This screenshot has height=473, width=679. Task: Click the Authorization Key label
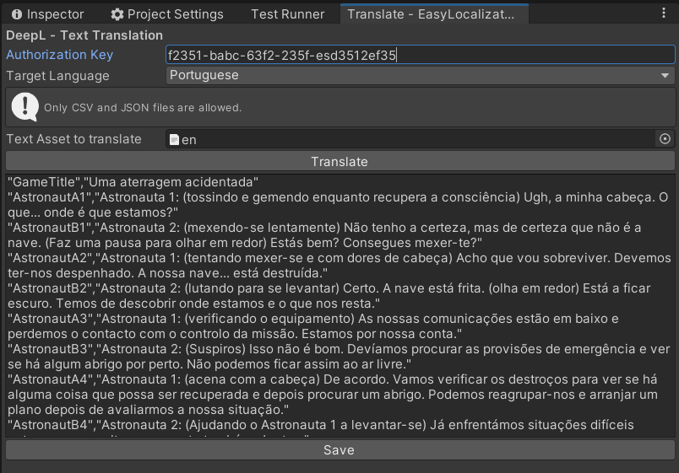[x=60, y=55]
